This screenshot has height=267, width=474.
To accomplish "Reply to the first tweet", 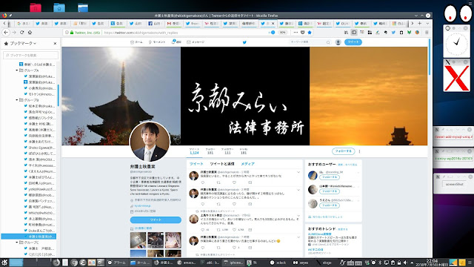I will (x=202, y=182).
